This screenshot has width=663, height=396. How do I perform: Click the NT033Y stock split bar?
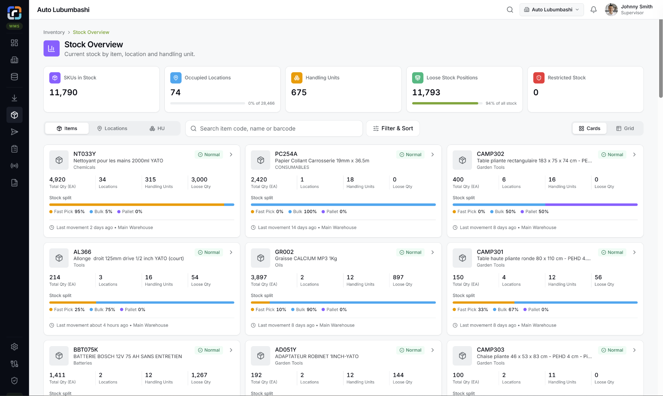(142, 205)
